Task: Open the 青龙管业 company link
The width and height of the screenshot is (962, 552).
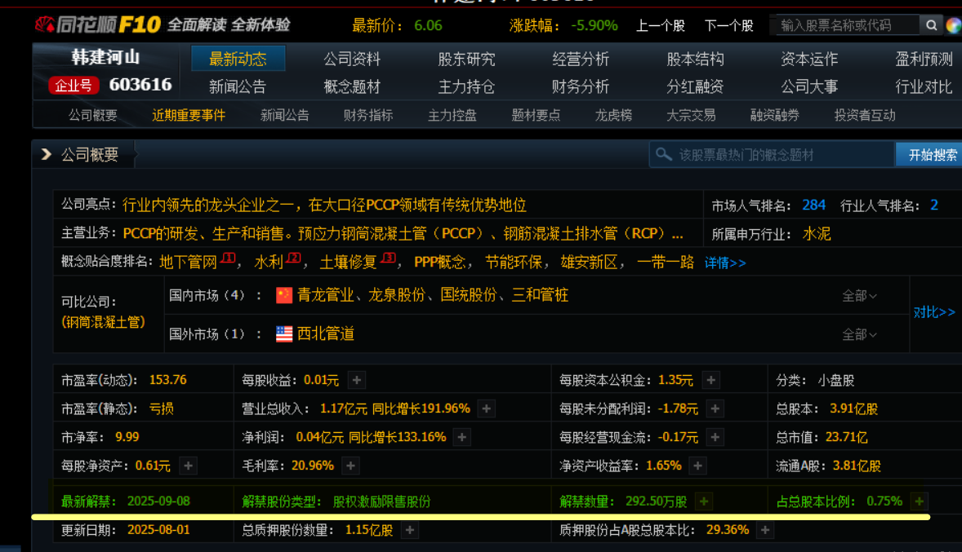Action: (326, 295)
